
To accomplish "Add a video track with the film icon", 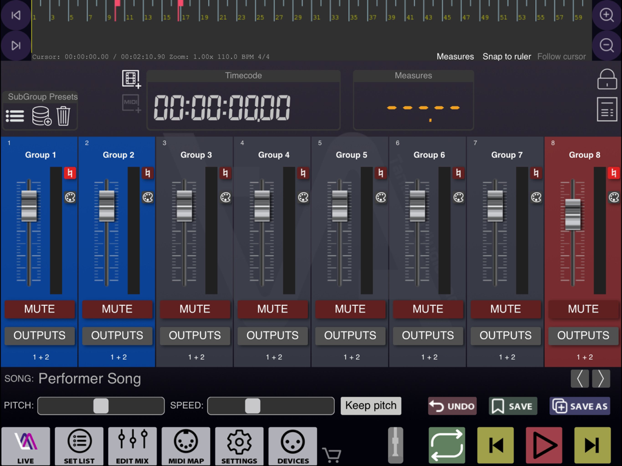I will 131,78.
